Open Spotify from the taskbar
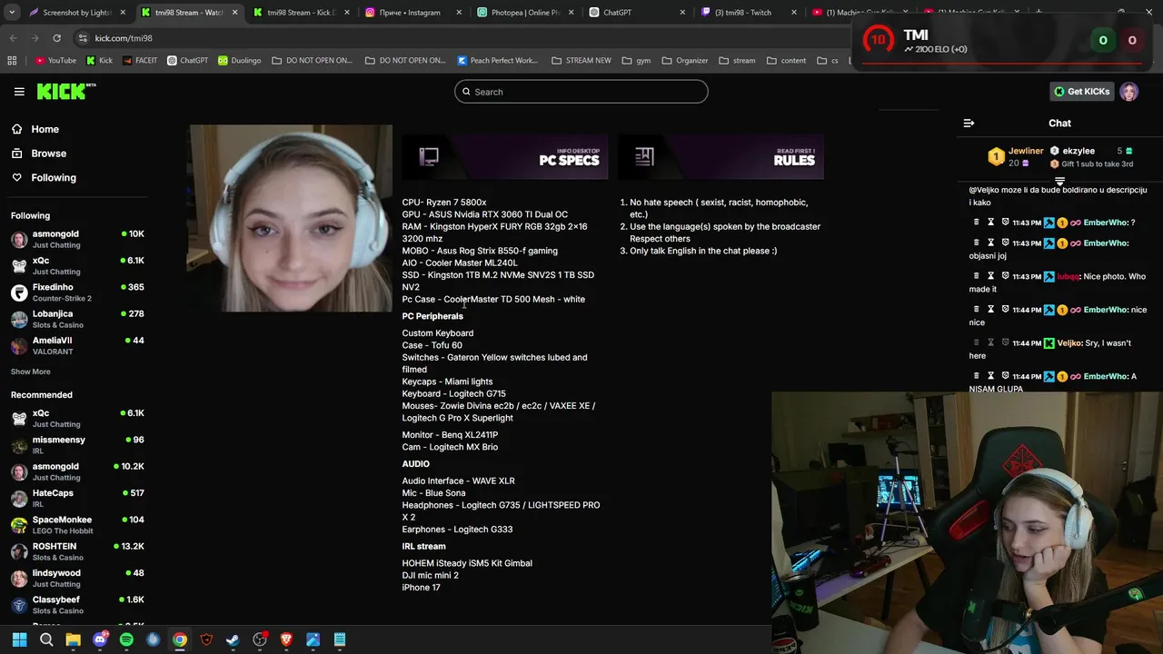The height and width of the screenshot is (654, 1163). point(126,639)
